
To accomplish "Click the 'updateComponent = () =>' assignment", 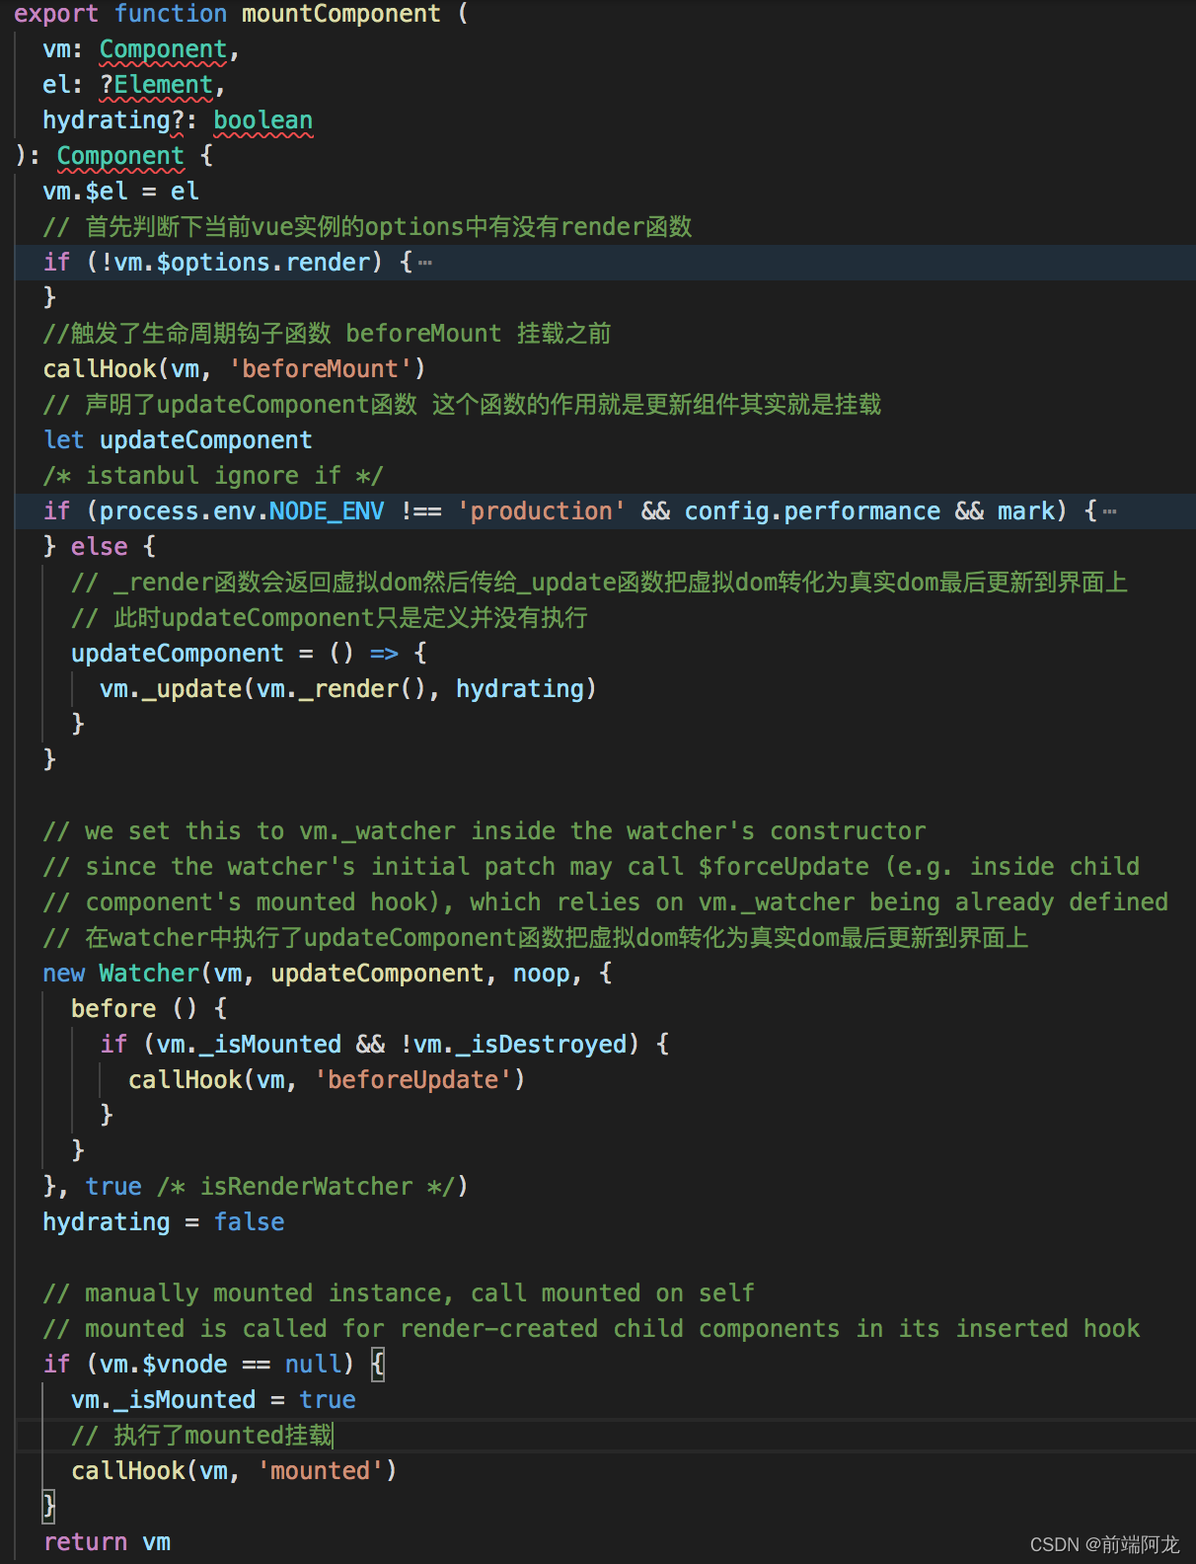I will click(235, 654).
